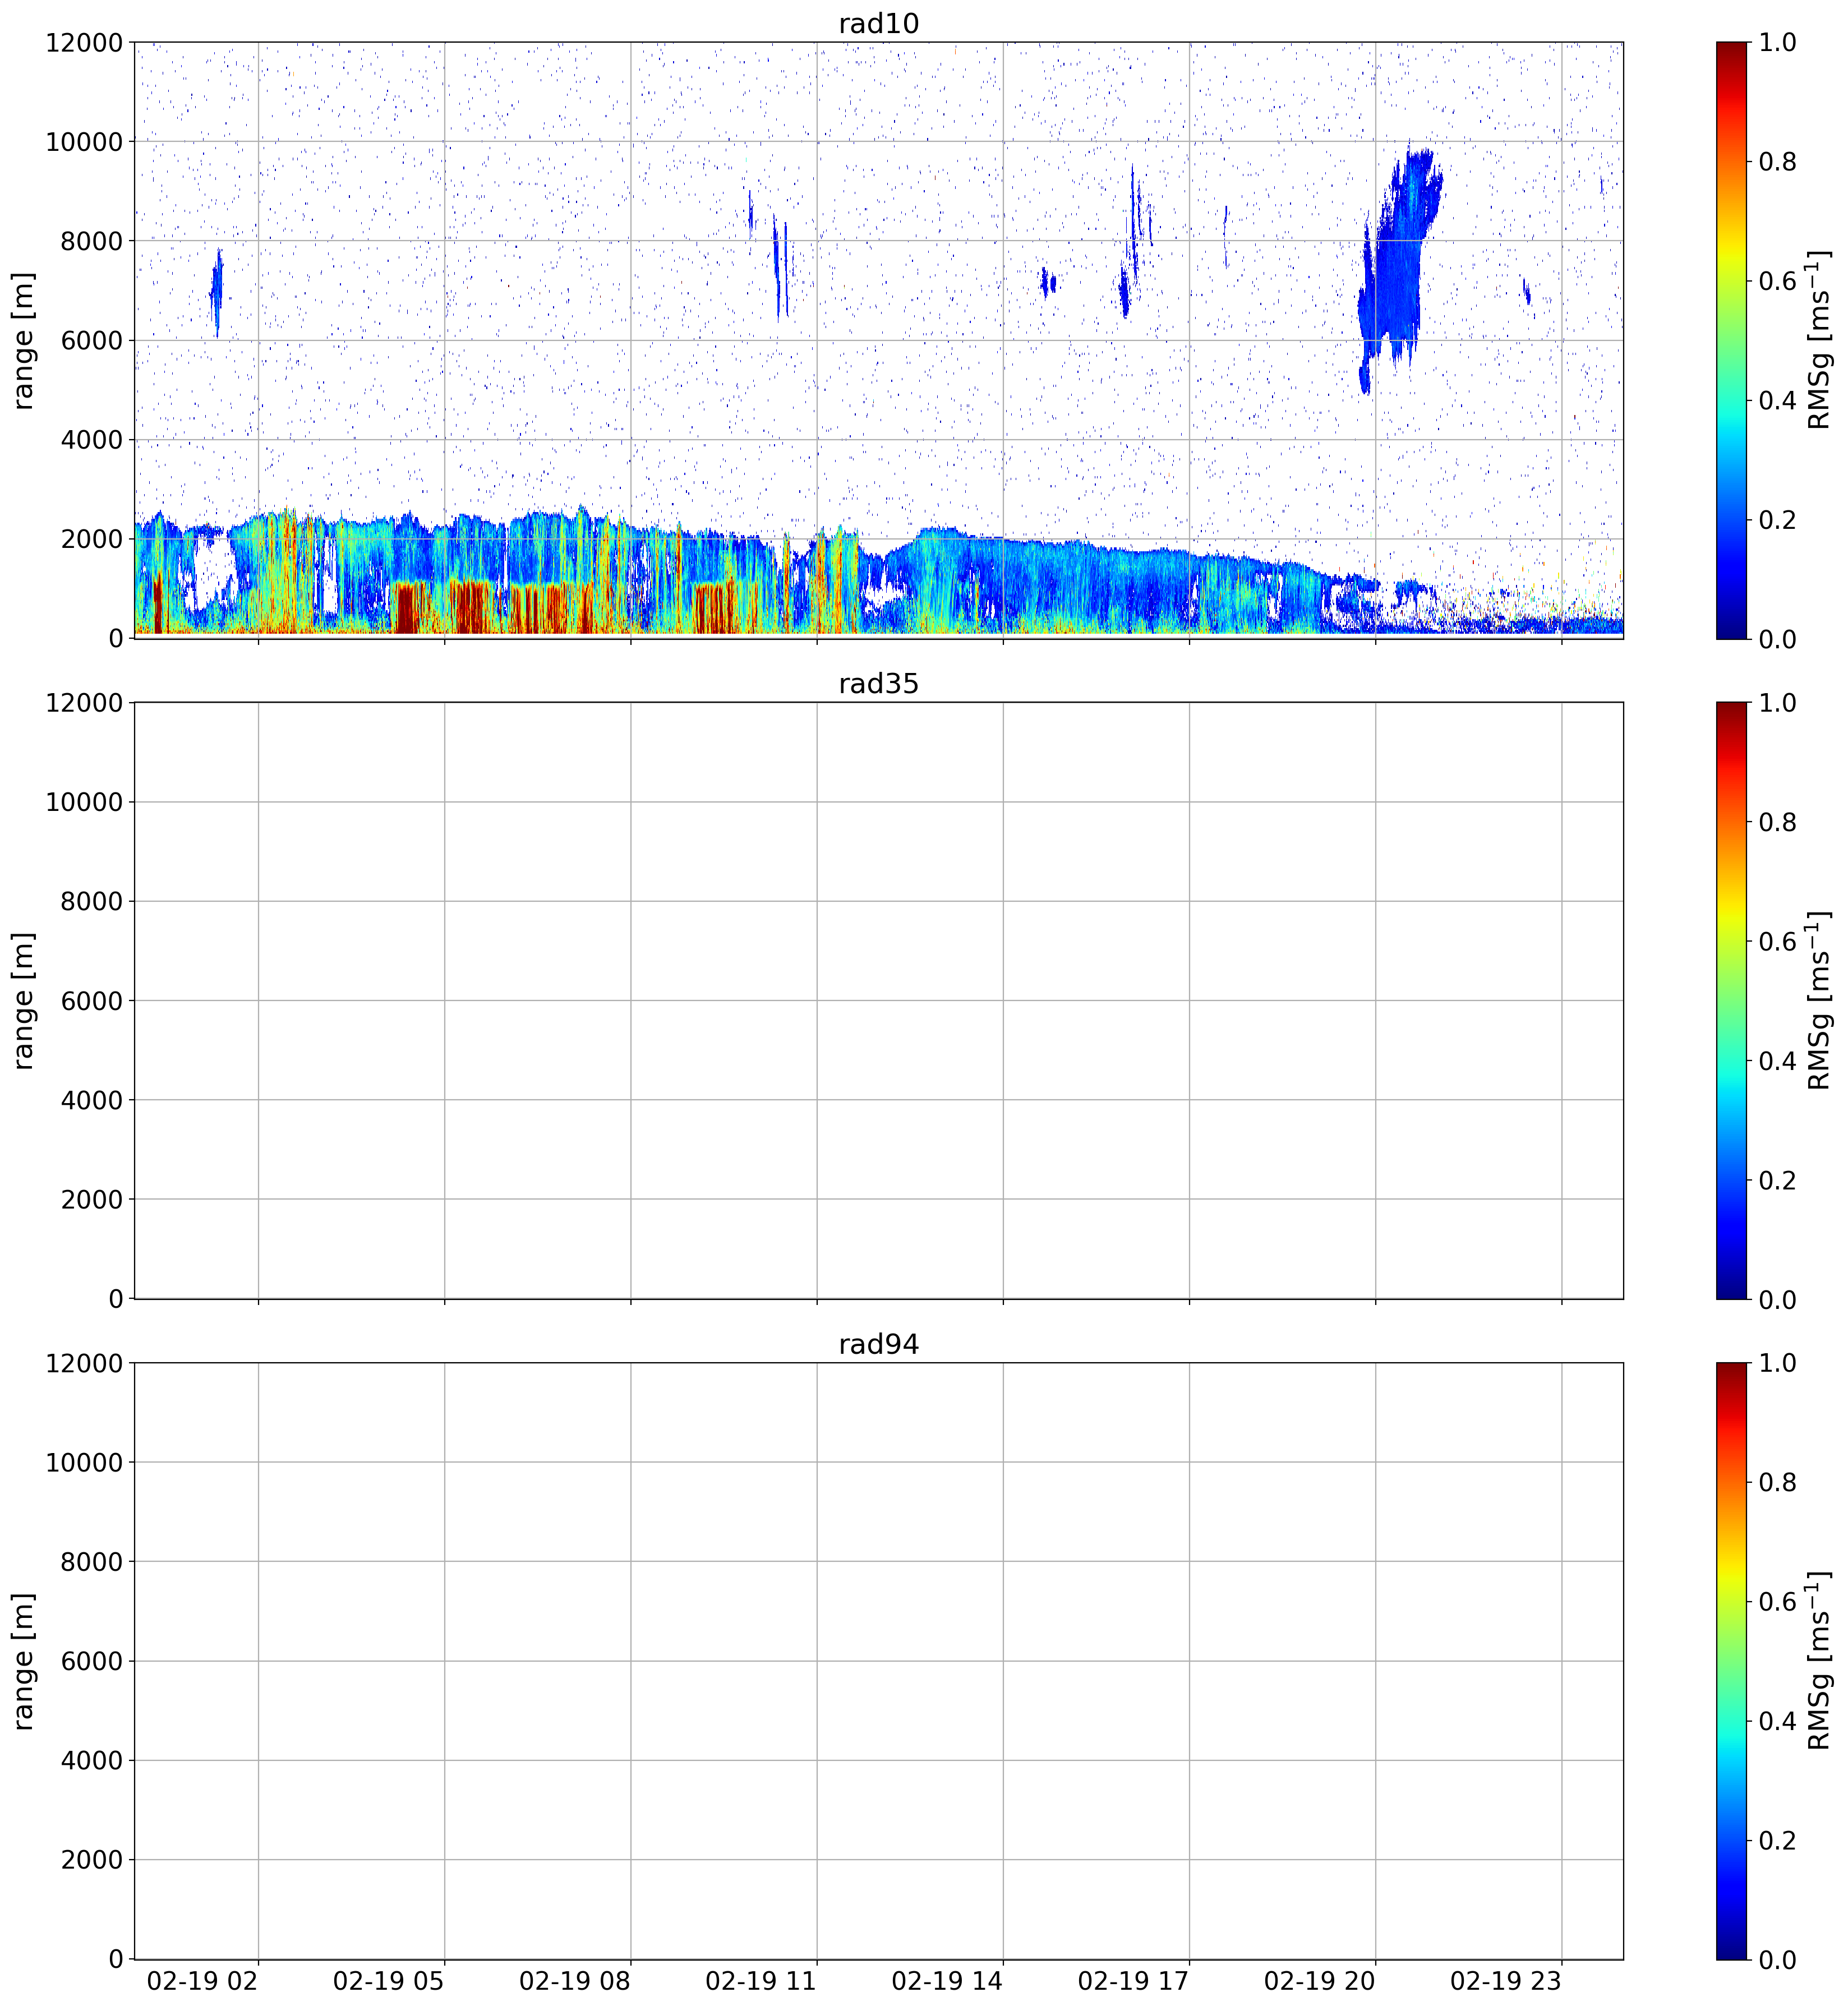Click the empty rad94 plot area
This screenshot has height=2006, width=1848.
pos(878,1660)
